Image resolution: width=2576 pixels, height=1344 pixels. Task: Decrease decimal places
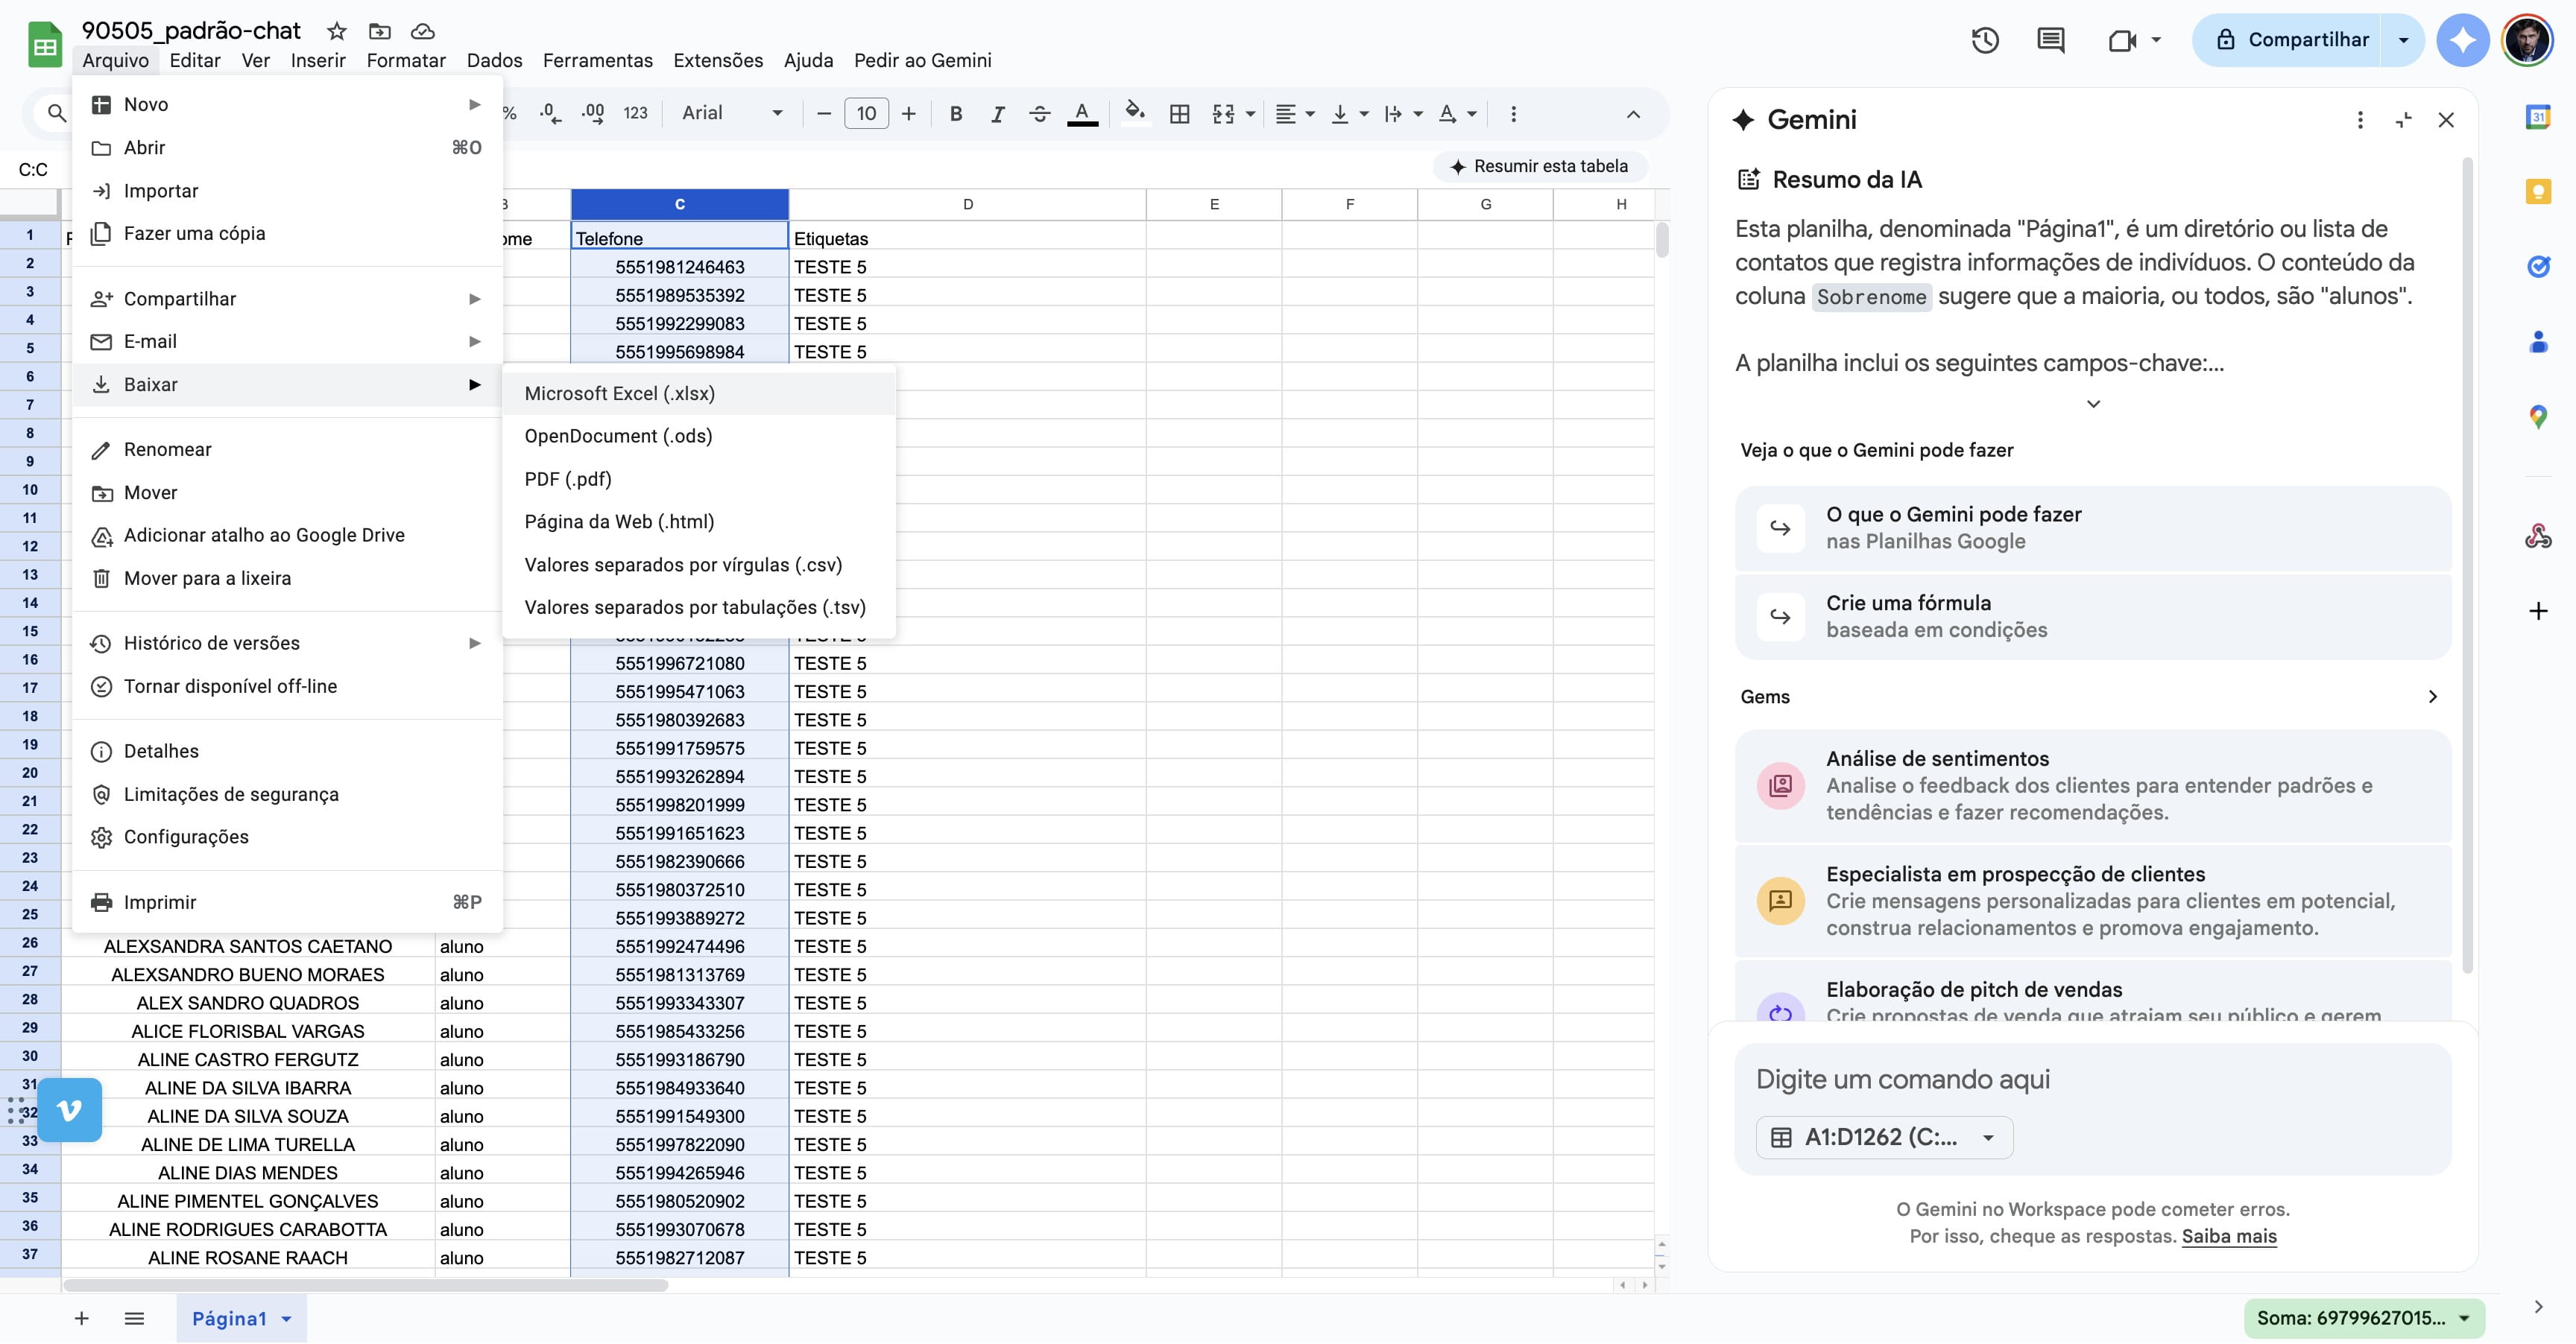[x=550, y=114]
